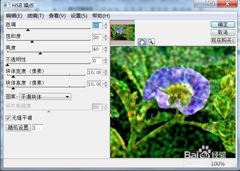Click the 饱和度 slider track
The image size is (240, 171).
coord(49,40)
